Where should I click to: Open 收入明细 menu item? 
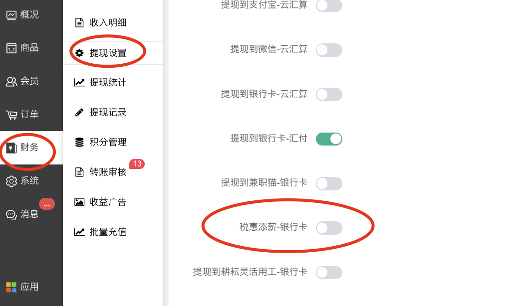coord(108,22)
